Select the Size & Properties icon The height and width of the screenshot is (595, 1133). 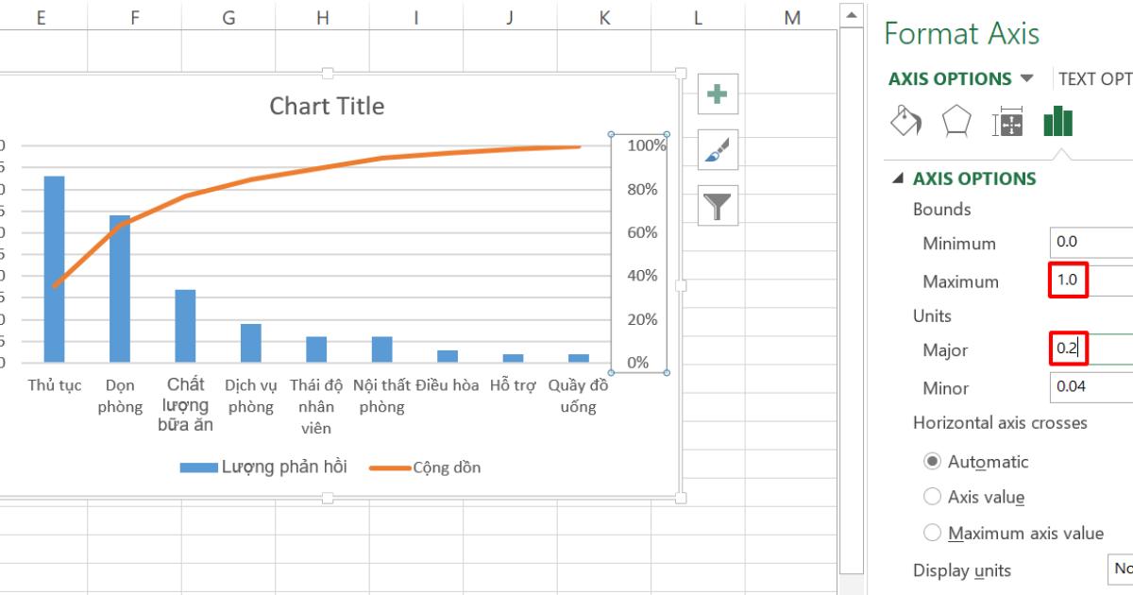1006,122
